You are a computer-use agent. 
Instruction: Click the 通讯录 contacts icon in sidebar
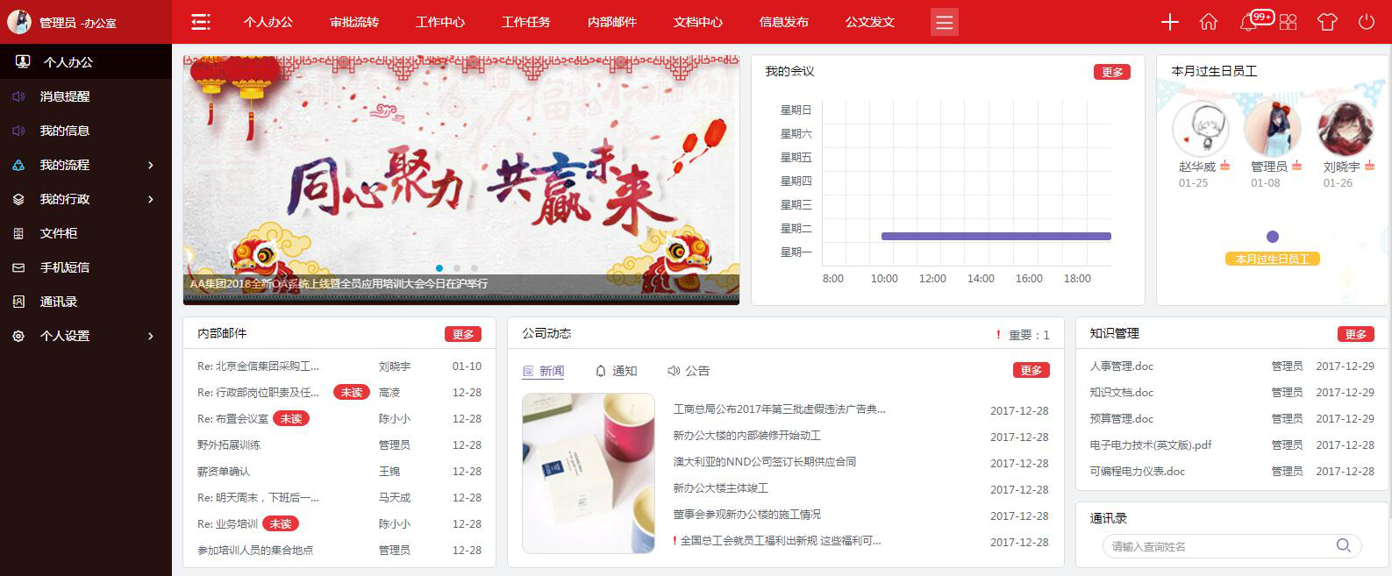point(18,302)
